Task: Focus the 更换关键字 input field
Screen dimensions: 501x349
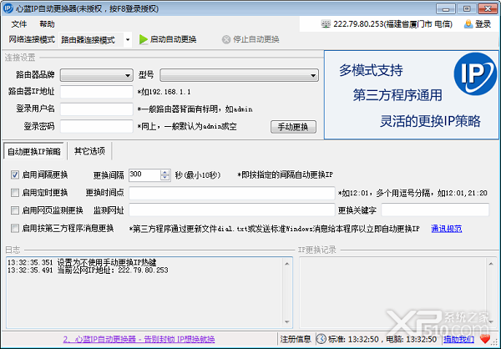Action: [435, 210]
